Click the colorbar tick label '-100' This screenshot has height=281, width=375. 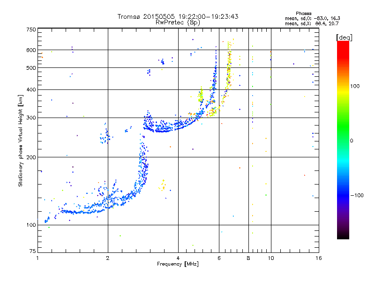coord(357,195)
